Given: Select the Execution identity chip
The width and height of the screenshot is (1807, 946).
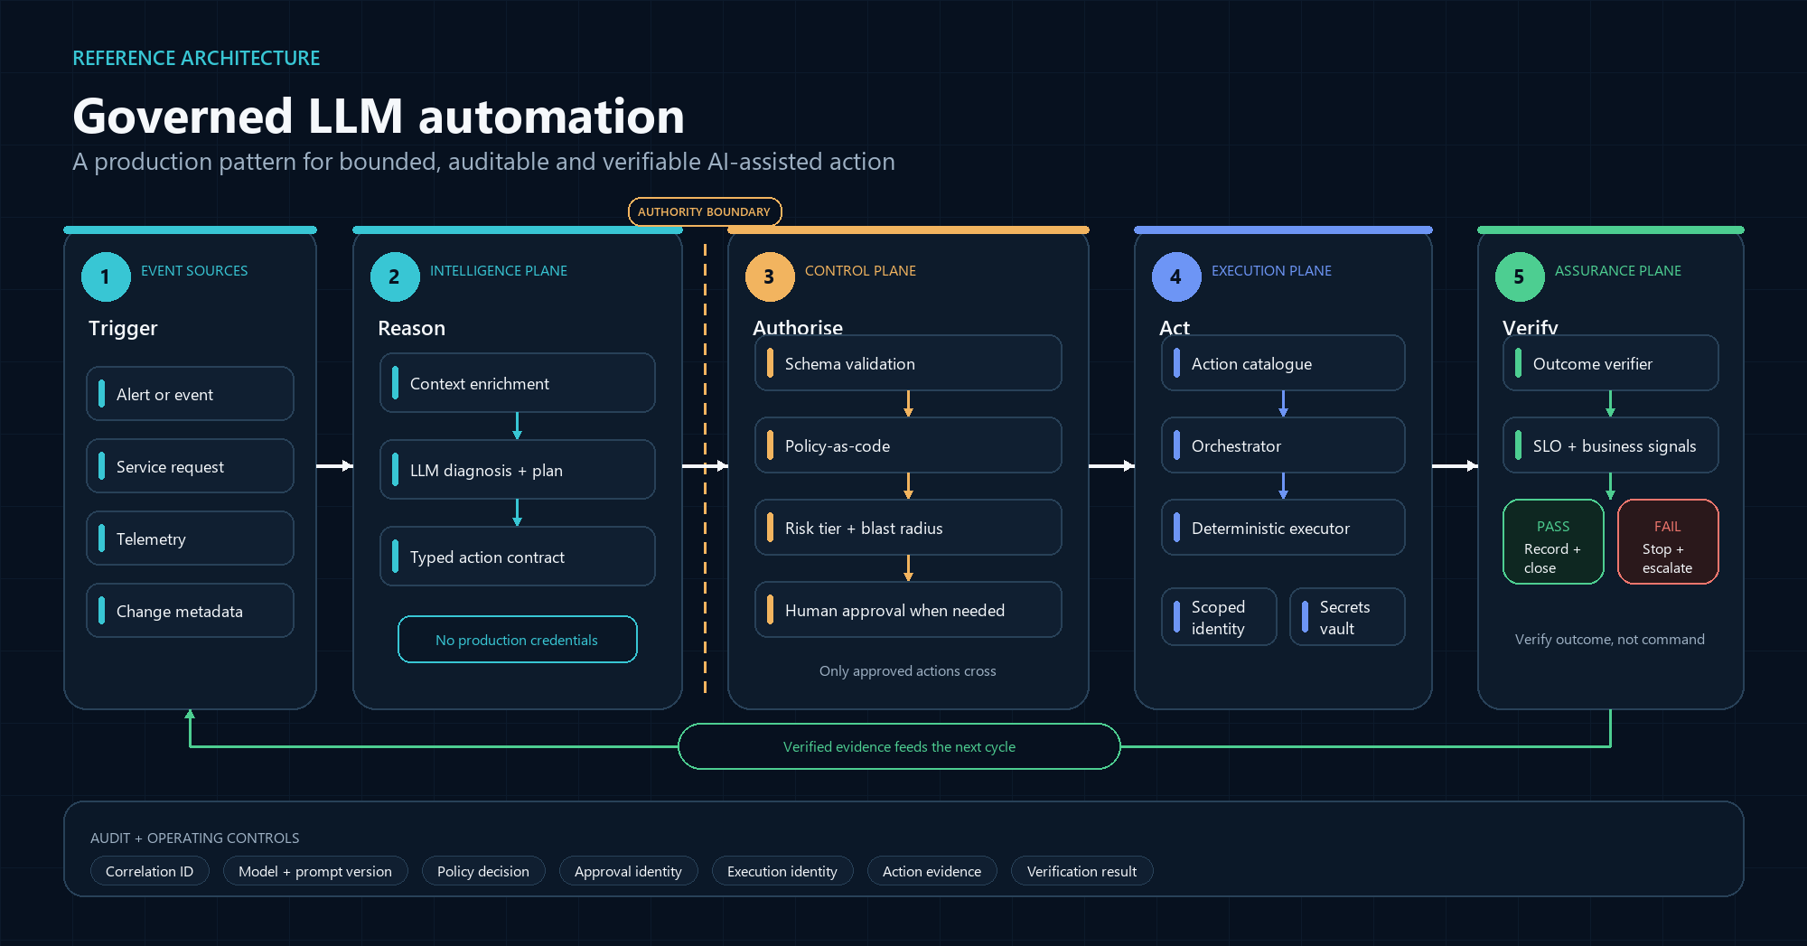Looking at the screenshot, I should 782,871.
